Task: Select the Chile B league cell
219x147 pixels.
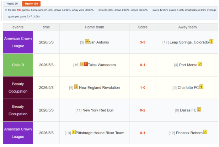Action: point(18,65)
